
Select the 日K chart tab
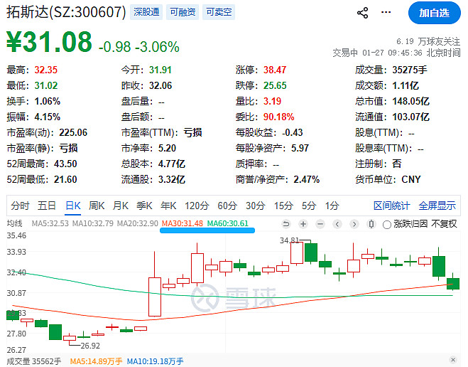point(73,206)
